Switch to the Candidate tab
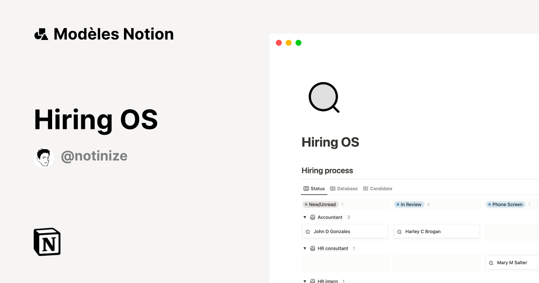Image resolution: width=539 pixels, height=283 pixels. tap(380, 188)
